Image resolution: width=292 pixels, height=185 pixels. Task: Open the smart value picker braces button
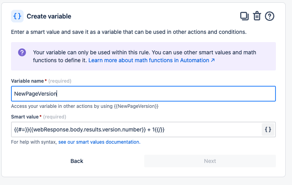click(x=268, y=129)
